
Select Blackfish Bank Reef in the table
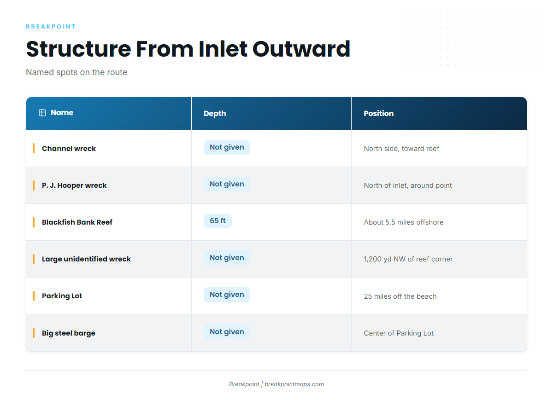[x=77, y=222]
